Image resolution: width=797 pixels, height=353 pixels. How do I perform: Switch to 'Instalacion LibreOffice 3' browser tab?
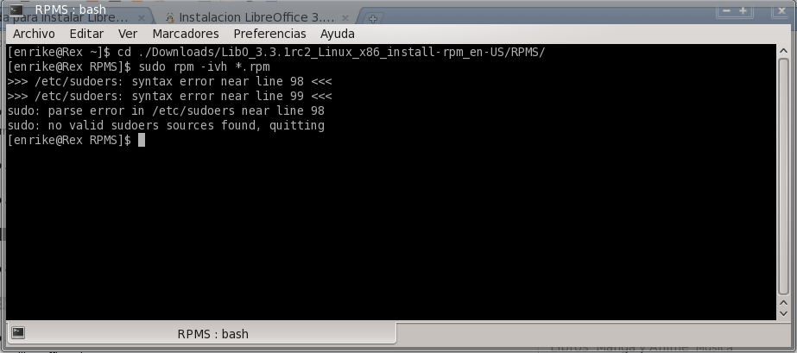[x=257, y=18]
